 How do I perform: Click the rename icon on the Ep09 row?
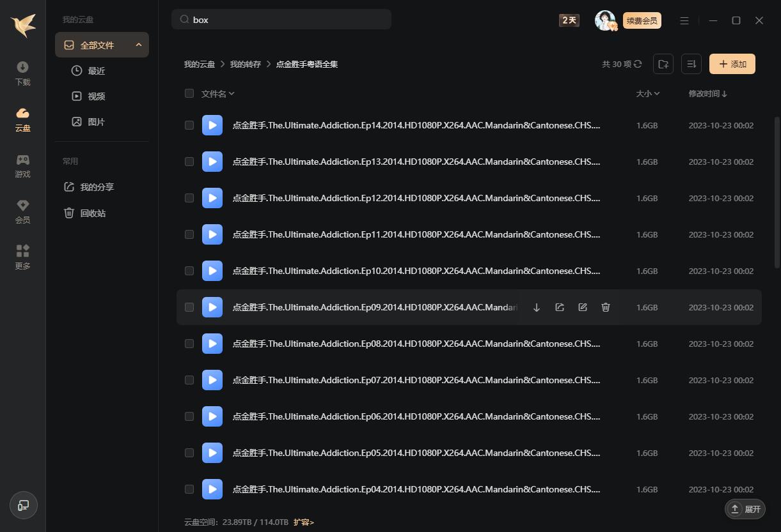pyautogui.click(x=583, y=307)
